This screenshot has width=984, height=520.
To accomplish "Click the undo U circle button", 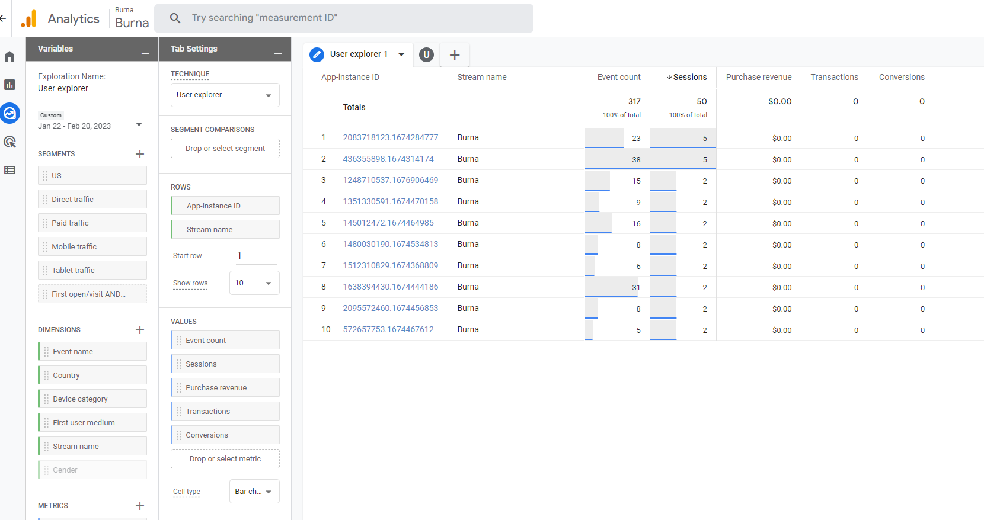I will pyautogui.click(x=426, y=54).
